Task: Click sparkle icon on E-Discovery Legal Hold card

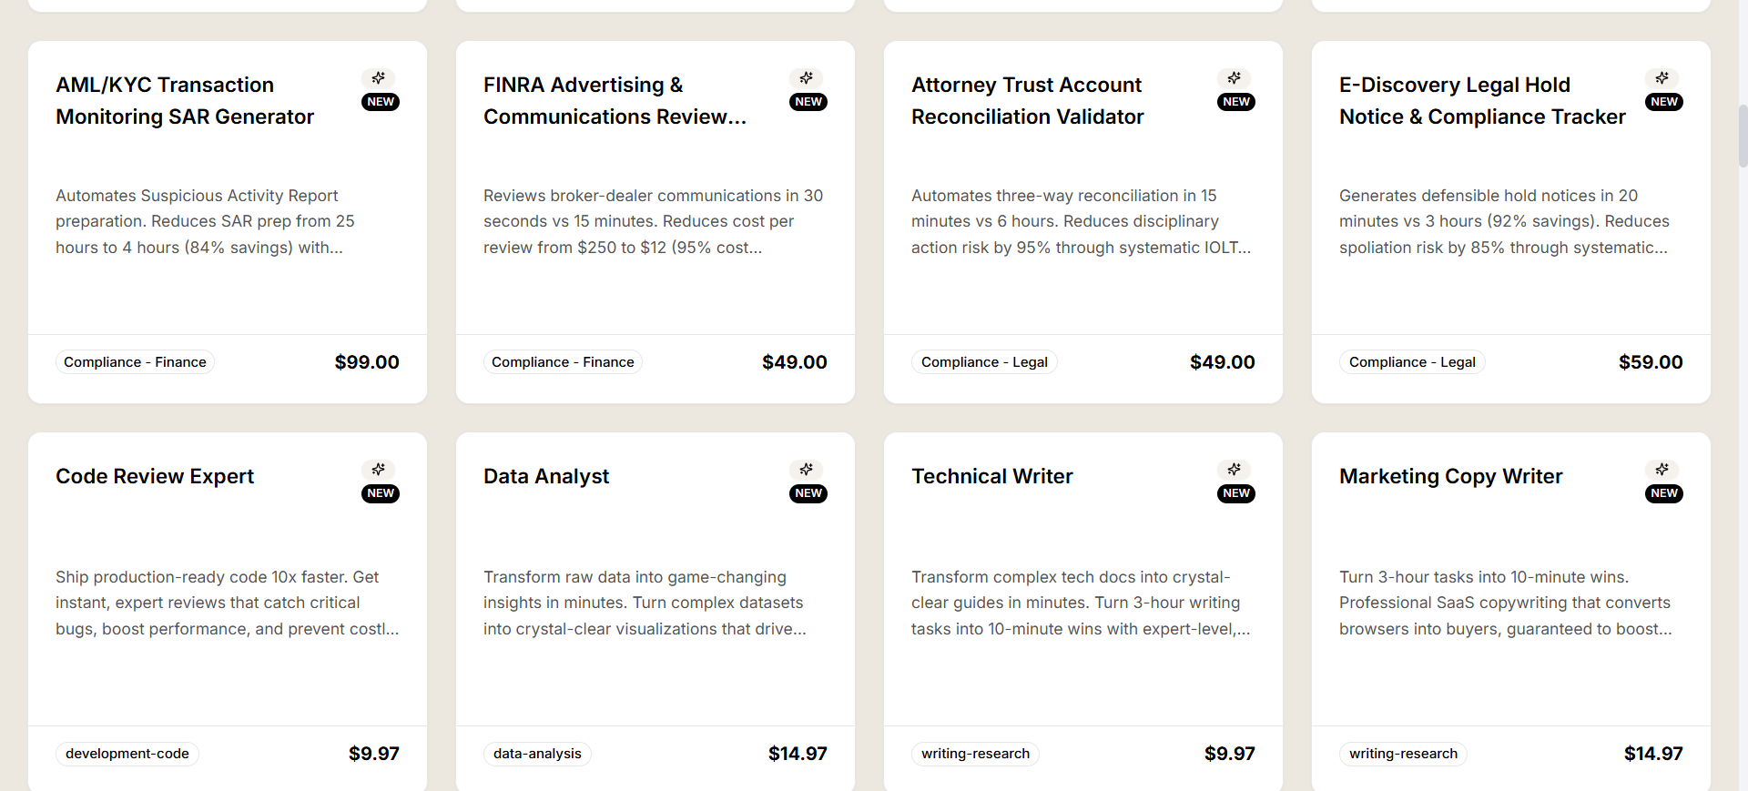Action: point(1662,78)
